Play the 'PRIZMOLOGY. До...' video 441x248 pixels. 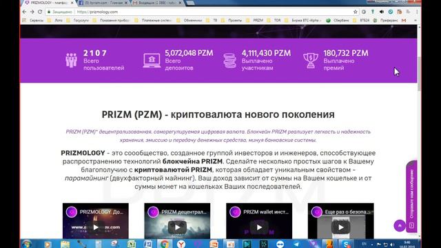click(x=96, y=227)
